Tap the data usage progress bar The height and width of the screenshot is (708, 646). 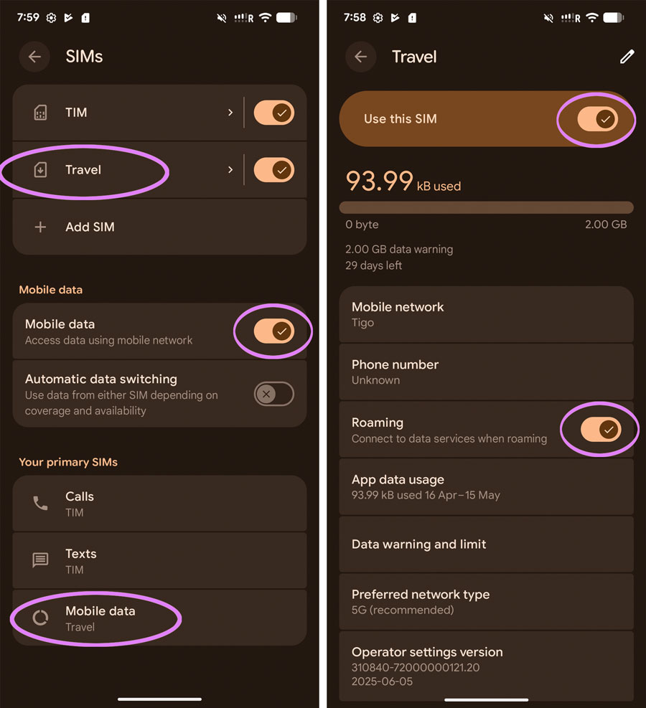486,207
